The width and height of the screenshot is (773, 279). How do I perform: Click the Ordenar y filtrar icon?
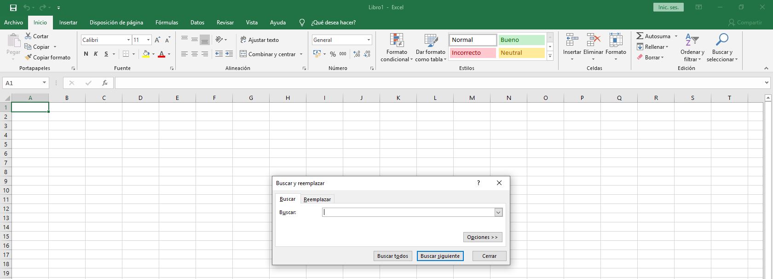[692, 40]
